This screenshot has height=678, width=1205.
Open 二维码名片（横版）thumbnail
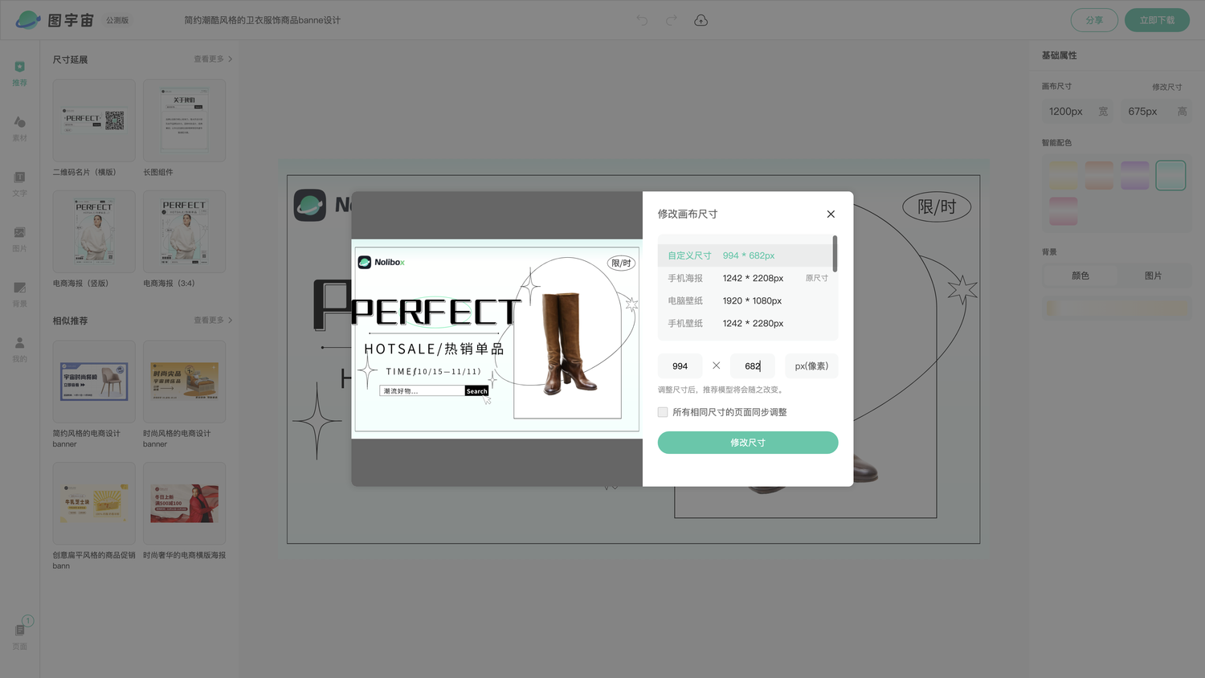pyautogui.click(x=94, y=120)
